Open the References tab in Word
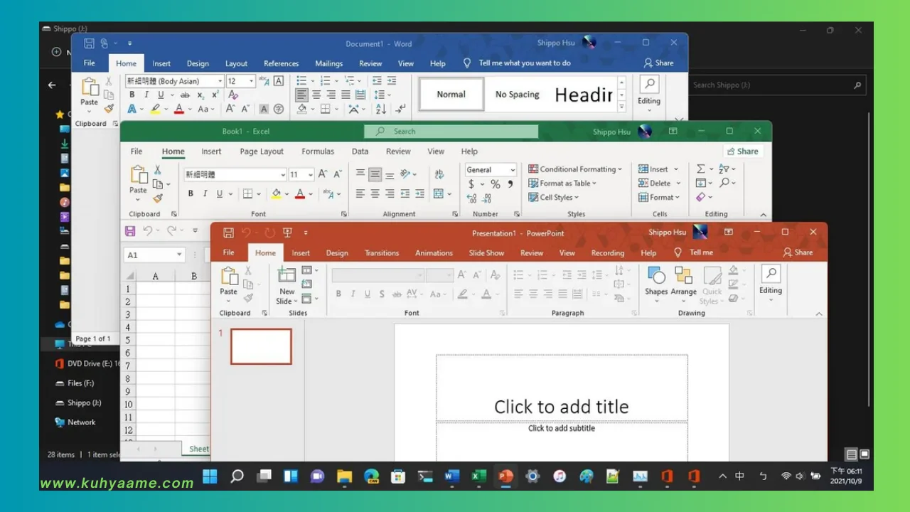Viewport: 910px width, 512px height. pos(281,63)
